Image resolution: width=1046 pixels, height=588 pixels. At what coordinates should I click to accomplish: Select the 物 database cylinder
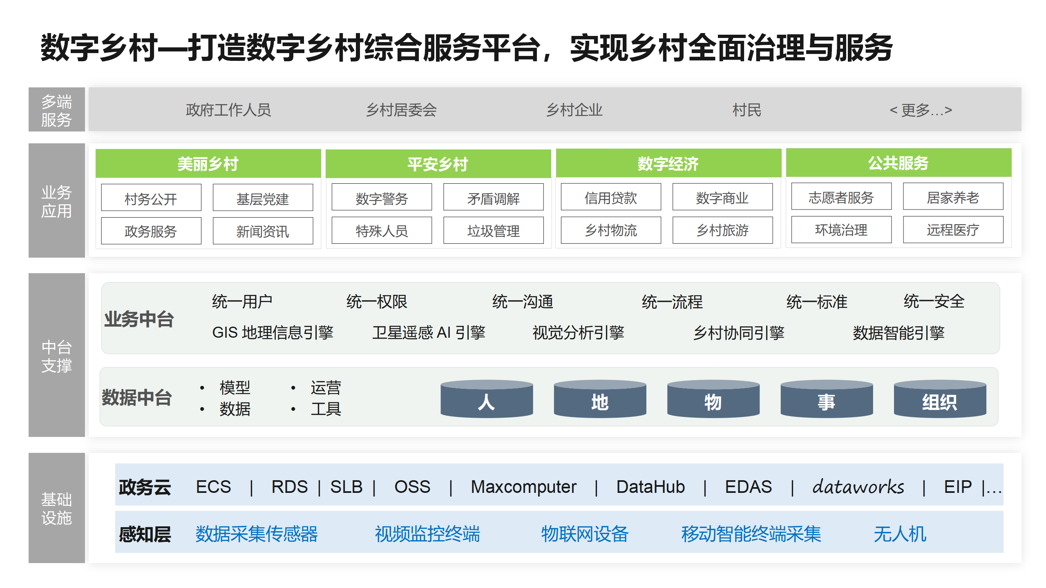pos(713,400)
